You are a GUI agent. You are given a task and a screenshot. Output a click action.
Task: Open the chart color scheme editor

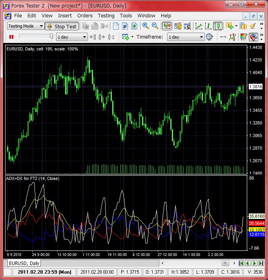[243, 37]
